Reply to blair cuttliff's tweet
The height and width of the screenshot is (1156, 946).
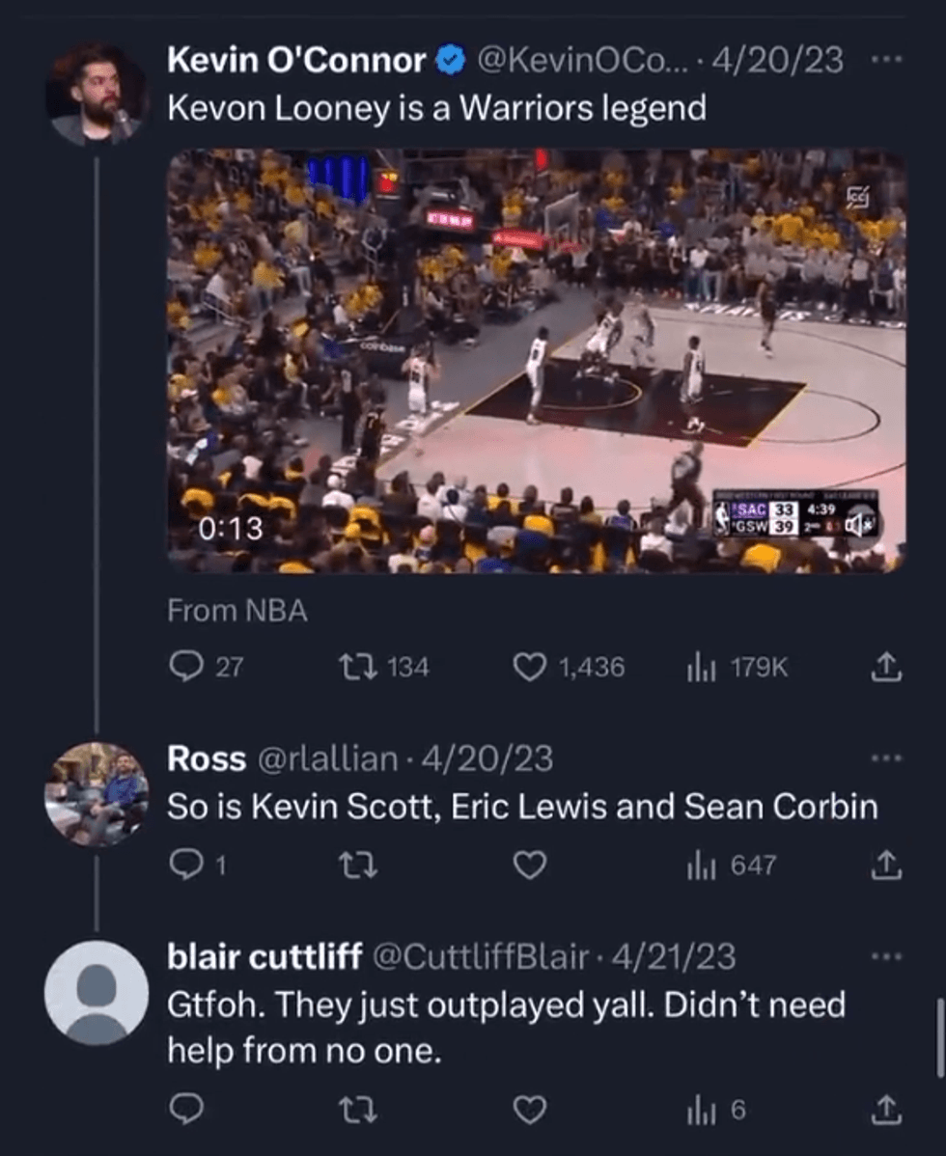point(184,1111)
